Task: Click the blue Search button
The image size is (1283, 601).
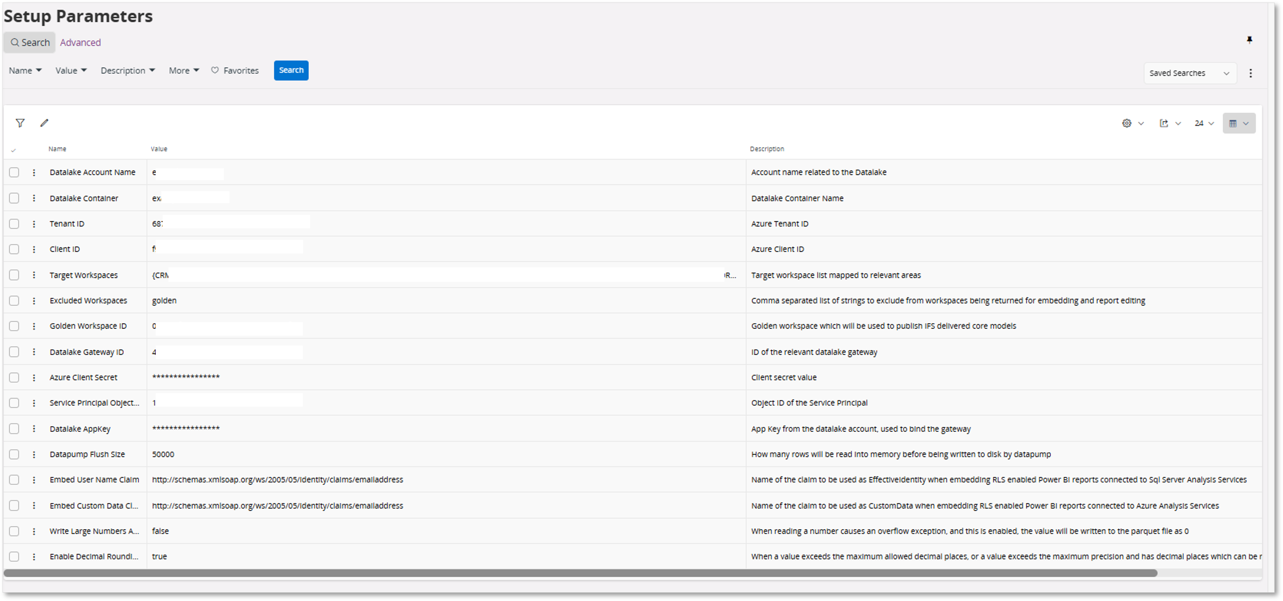Action: [291, 70]
